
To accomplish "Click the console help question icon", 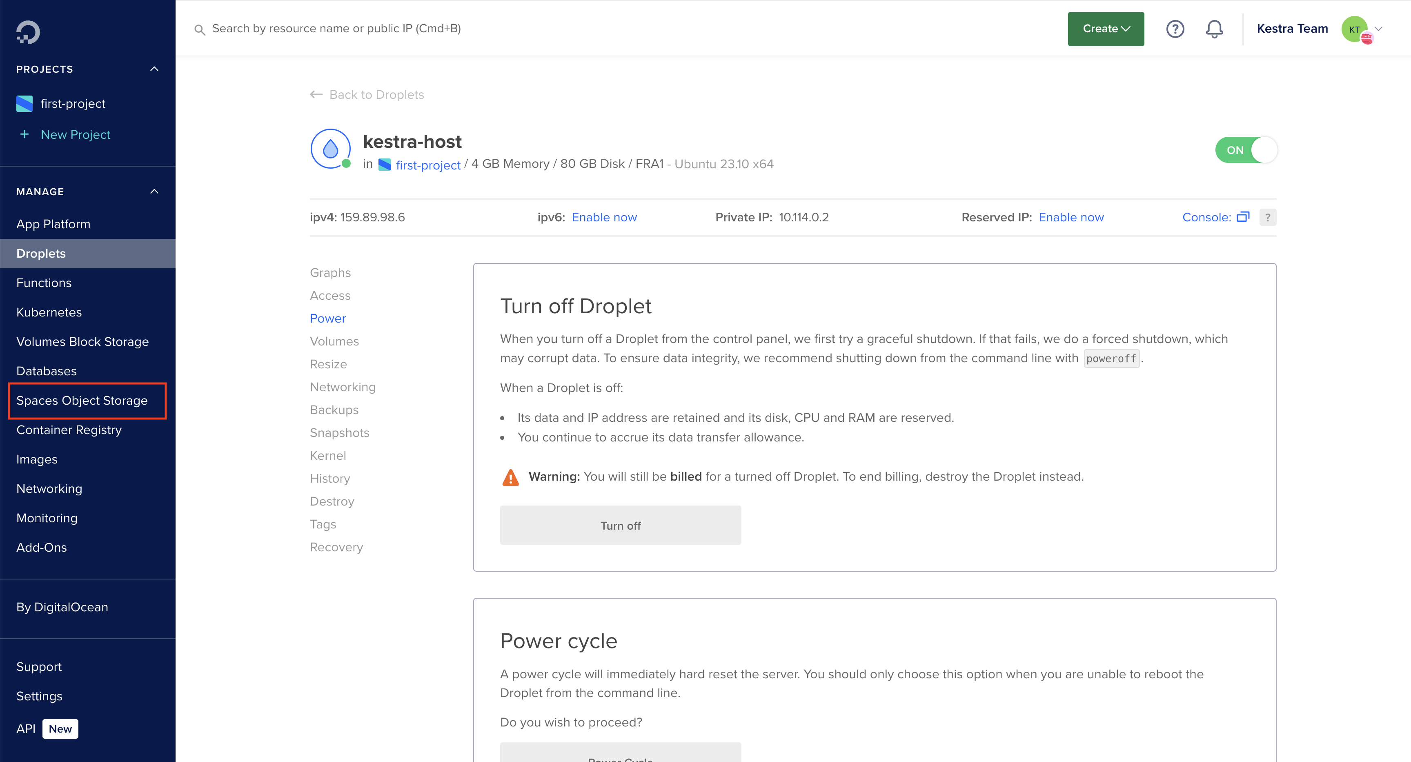I will click(x=1267, y=218).
